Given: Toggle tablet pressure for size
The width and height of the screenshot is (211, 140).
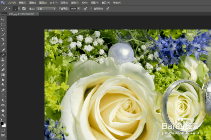Looking at the screenshot, I should tap(107, 9).
